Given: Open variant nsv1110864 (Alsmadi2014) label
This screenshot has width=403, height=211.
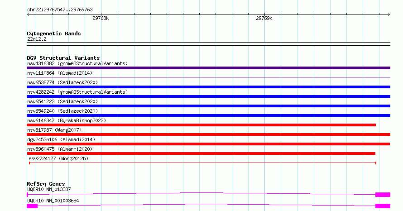Looking at the screenshot, I should coord(60,73).
